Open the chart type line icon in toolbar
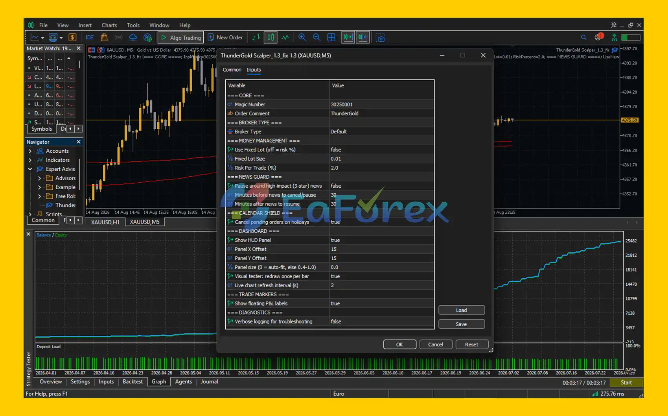 35,37
